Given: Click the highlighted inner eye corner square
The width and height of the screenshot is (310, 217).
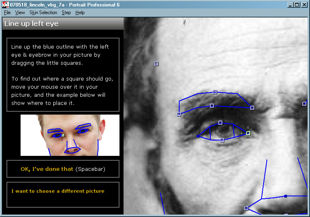Looking at the screenshot, I should pyautogui.click(x=248, y=133).
